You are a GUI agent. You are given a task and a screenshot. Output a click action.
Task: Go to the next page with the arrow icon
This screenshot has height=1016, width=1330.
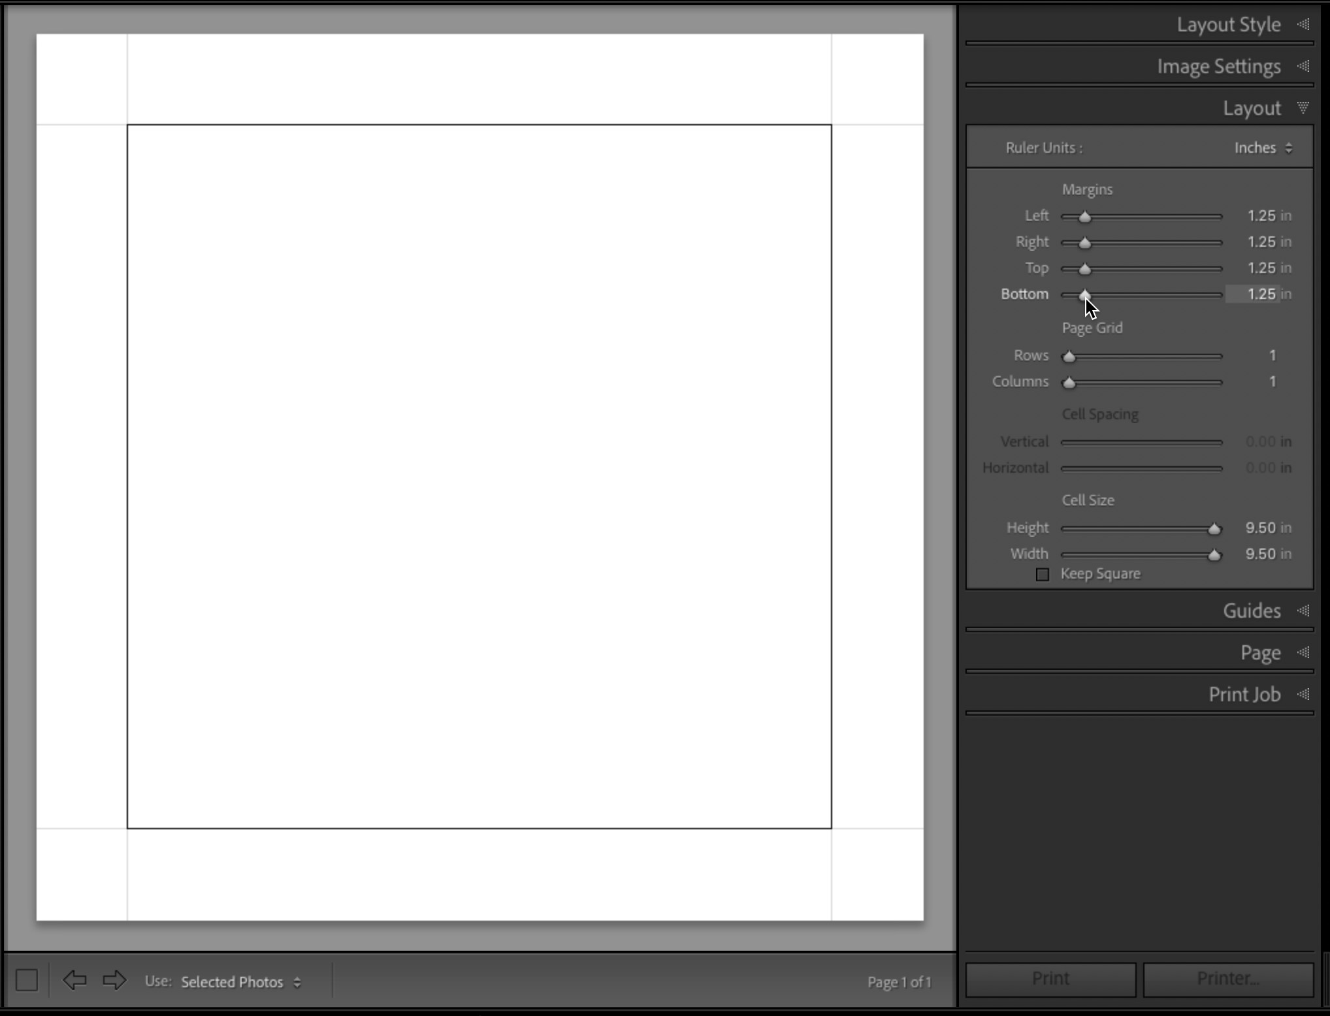114,980
